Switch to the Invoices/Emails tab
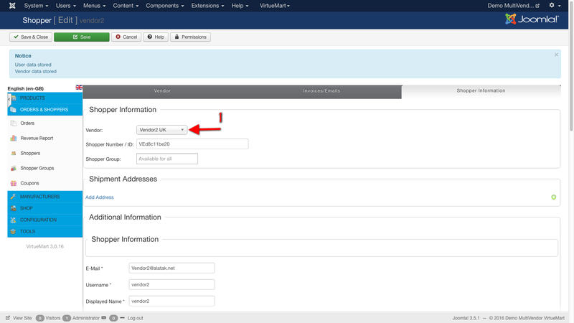The width and height of the screenshot is (574, 323). [x=321, y=91]
